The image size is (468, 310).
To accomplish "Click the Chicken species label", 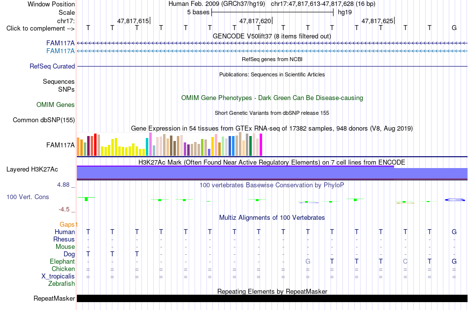I will (x=63, y=269).
